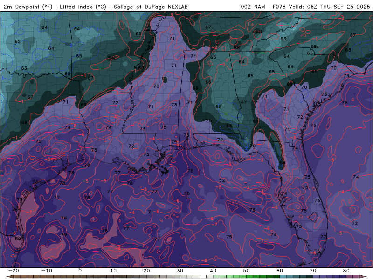Viewport: 373px width, 279px height.
Task: Click the "40" color scale label
Action: coord(213,271)
